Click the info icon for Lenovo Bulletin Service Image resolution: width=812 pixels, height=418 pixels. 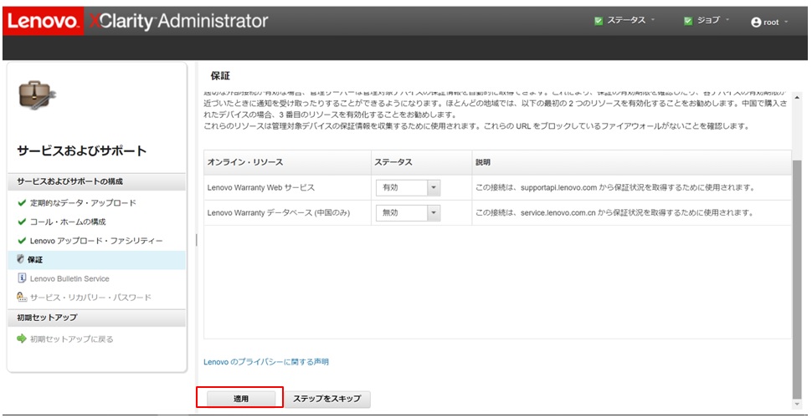point(22,278)
